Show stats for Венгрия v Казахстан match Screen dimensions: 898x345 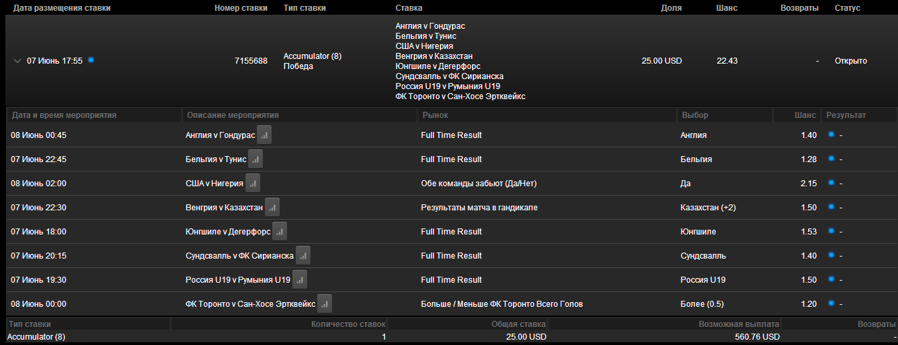[x=272, y=208]
